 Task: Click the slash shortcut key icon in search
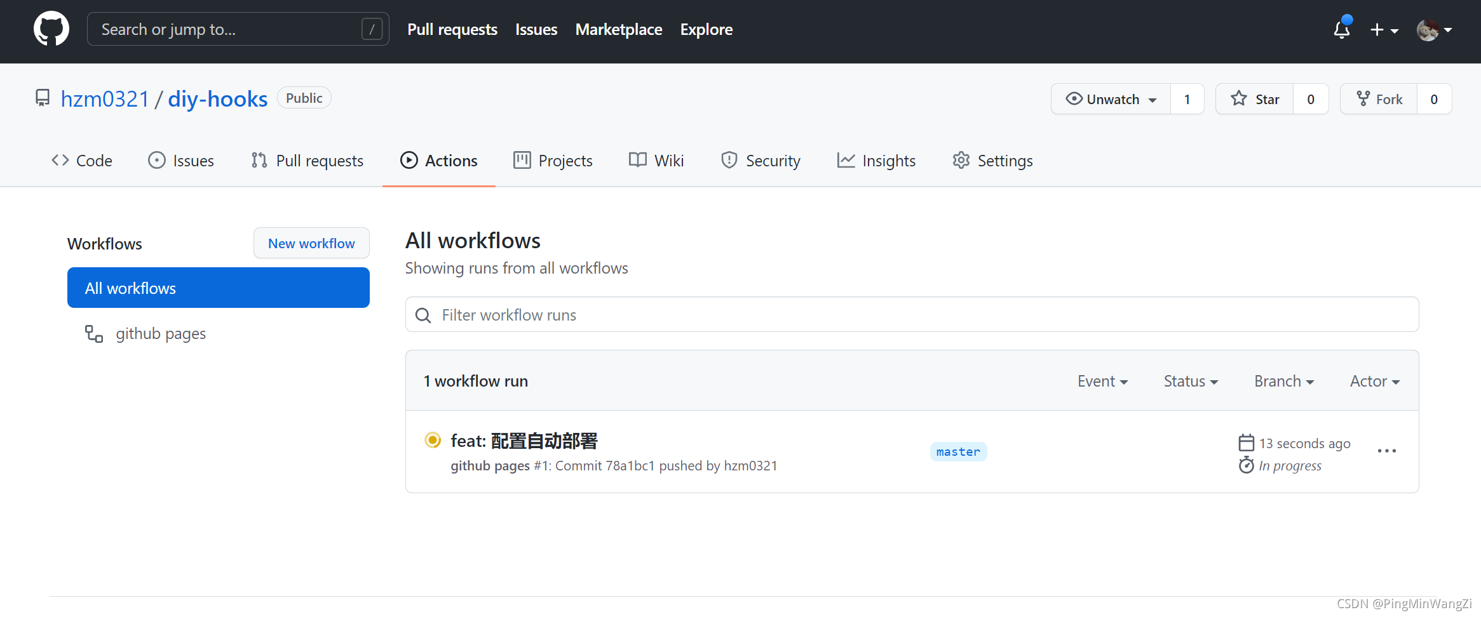point(372,29)
